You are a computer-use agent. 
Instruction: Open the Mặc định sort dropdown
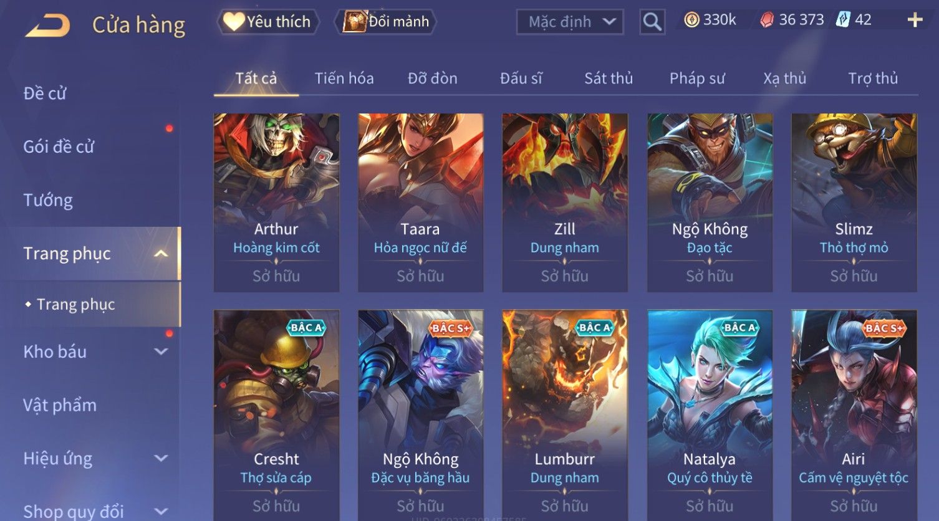[x=570, y=22]
